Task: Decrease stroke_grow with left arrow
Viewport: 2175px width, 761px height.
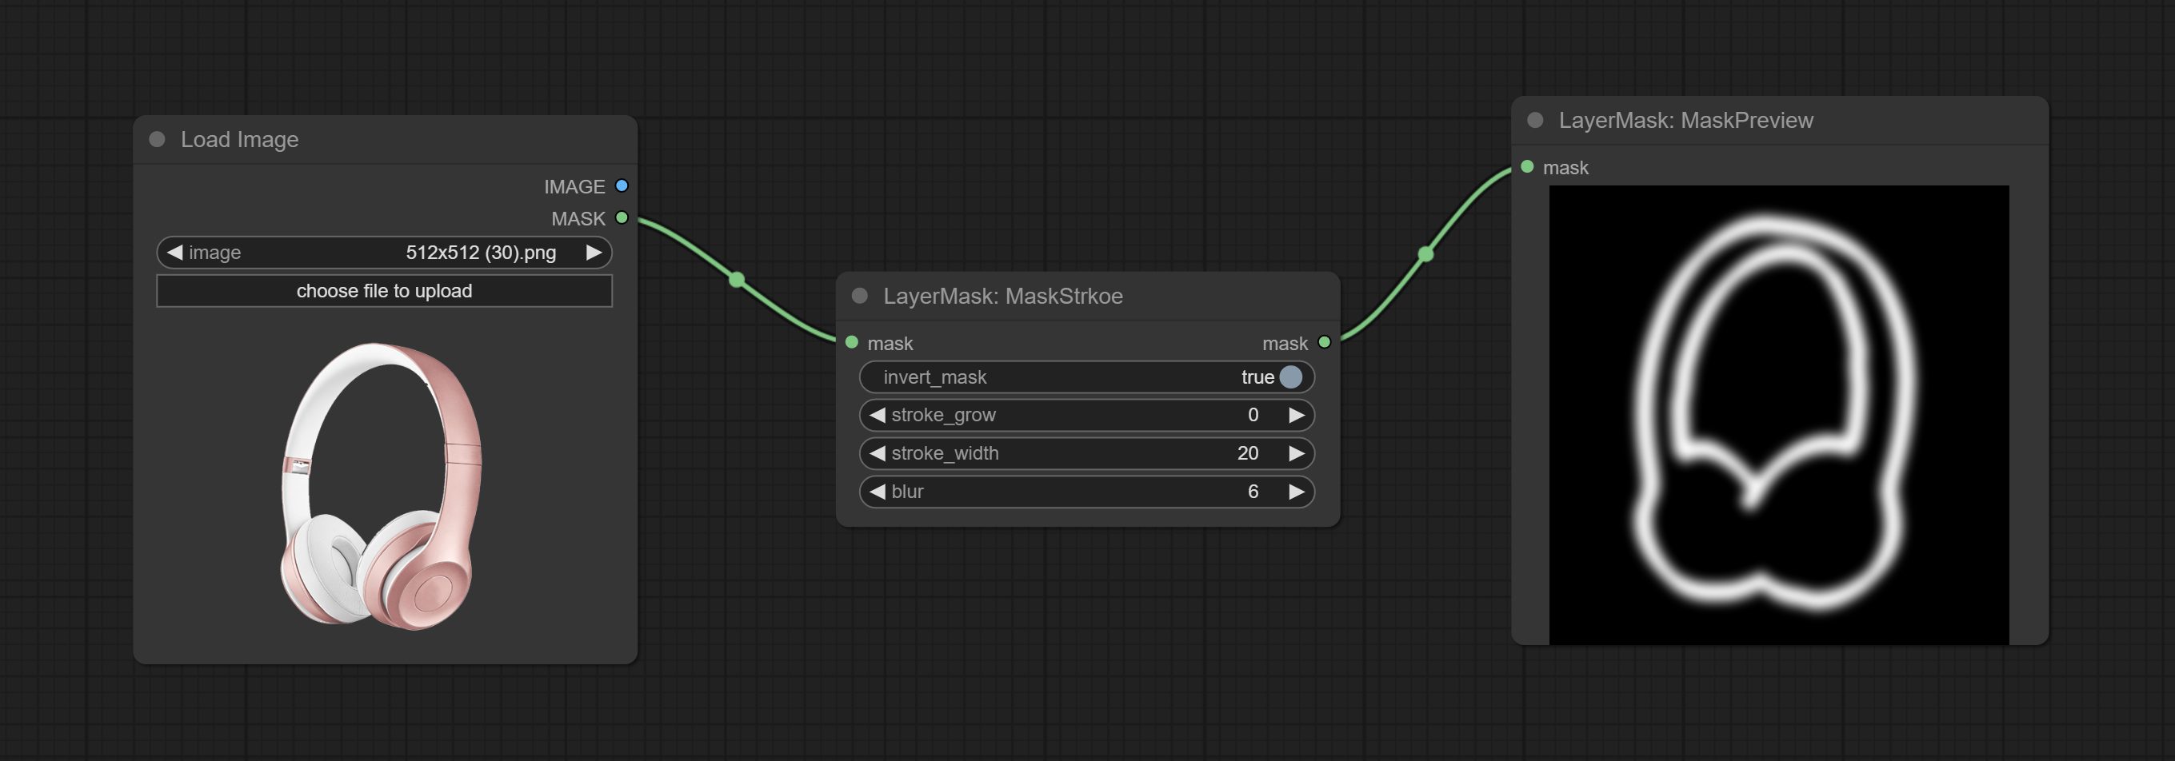Action: pyautogui.click(x=877, y=415)
